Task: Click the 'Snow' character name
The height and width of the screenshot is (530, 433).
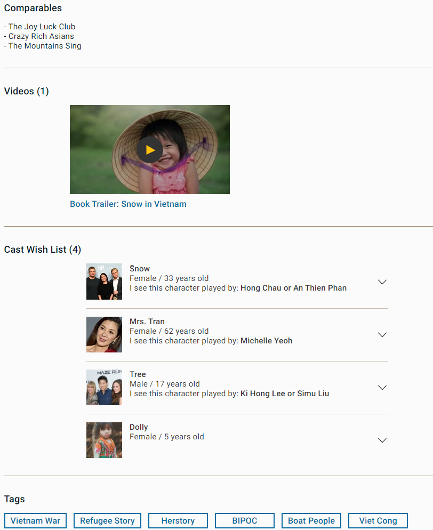Action: [x=140, y=269]
